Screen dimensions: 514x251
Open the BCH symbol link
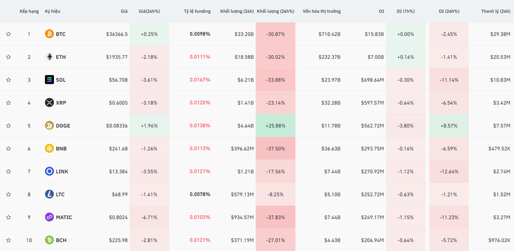click(x=61, y=240)
